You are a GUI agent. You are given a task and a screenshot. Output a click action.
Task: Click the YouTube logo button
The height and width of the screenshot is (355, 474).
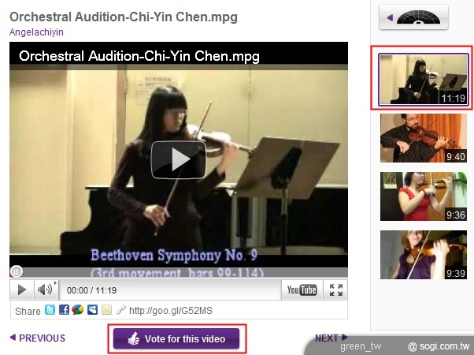click(x=302, y=290)
